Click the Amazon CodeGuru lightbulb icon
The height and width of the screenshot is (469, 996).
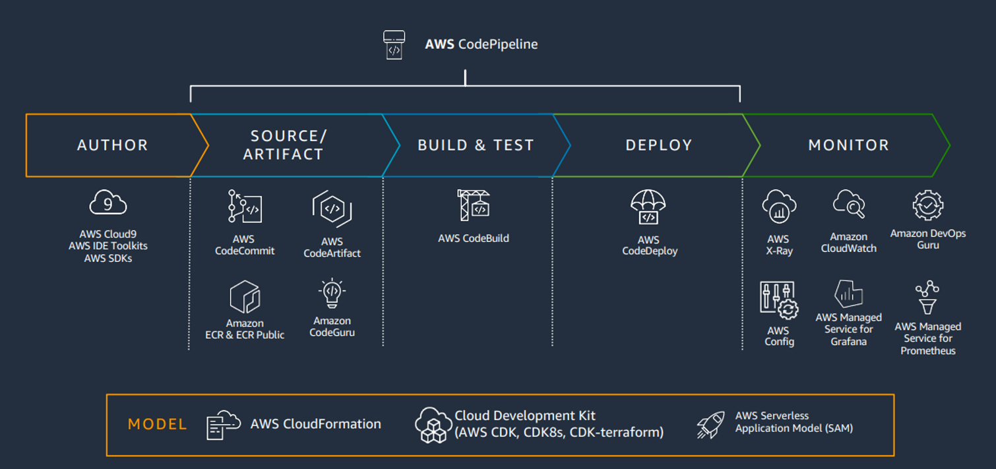(332, 294)
